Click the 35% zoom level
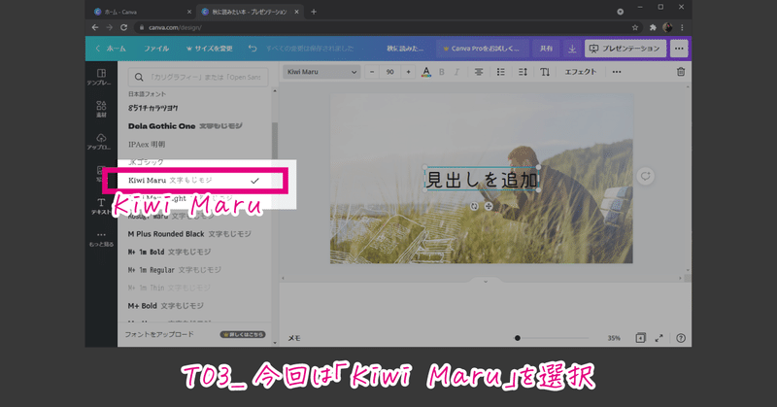The image size is (777, 407). click(x=614, y=338)
